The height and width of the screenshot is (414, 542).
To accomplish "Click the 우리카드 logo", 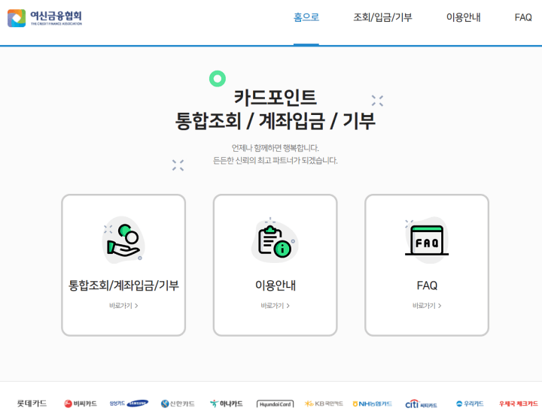I will click(x=470, y=403).
